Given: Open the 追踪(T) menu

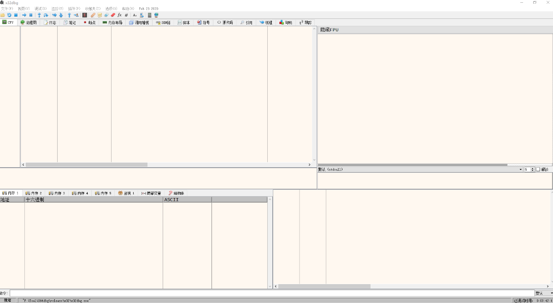Looking at the screenshot, I should click(x=57, y=9).
